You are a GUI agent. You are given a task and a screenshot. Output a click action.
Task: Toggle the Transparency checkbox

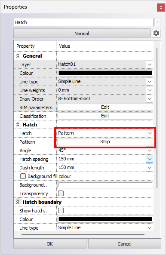pyautogui.click(x=61, y=194)
